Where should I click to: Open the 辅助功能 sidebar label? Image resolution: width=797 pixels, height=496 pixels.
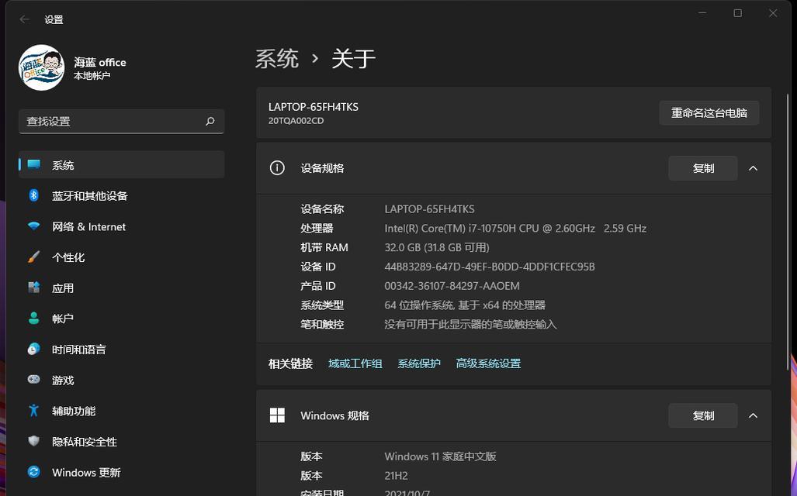(74, 412)
